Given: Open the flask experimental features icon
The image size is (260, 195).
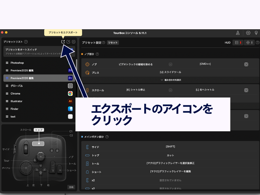Looking at the screenshot, I should point(238,33).
